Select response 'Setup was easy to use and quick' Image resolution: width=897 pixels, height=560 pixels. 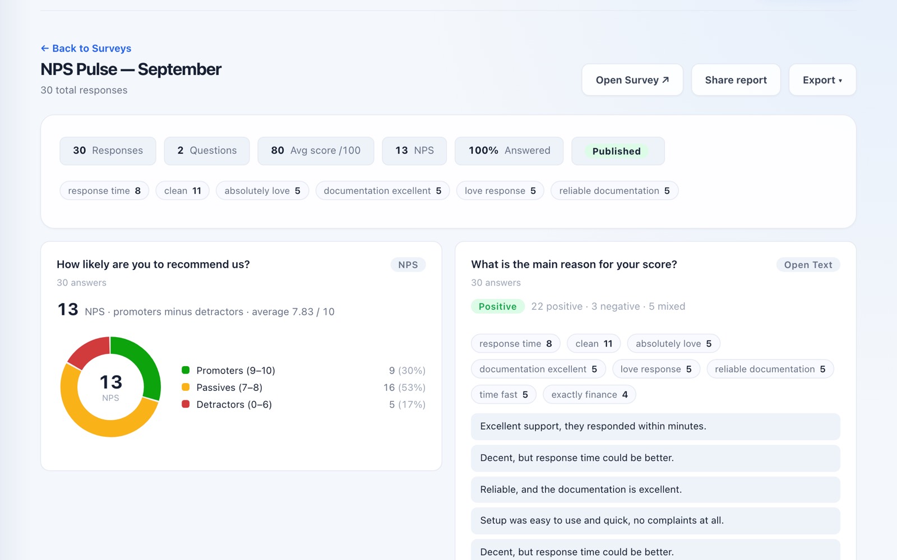[x=655, y=521]
